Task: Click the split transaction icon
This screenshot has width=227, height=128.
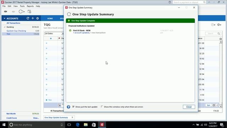Action: click(x=217, y=105)
